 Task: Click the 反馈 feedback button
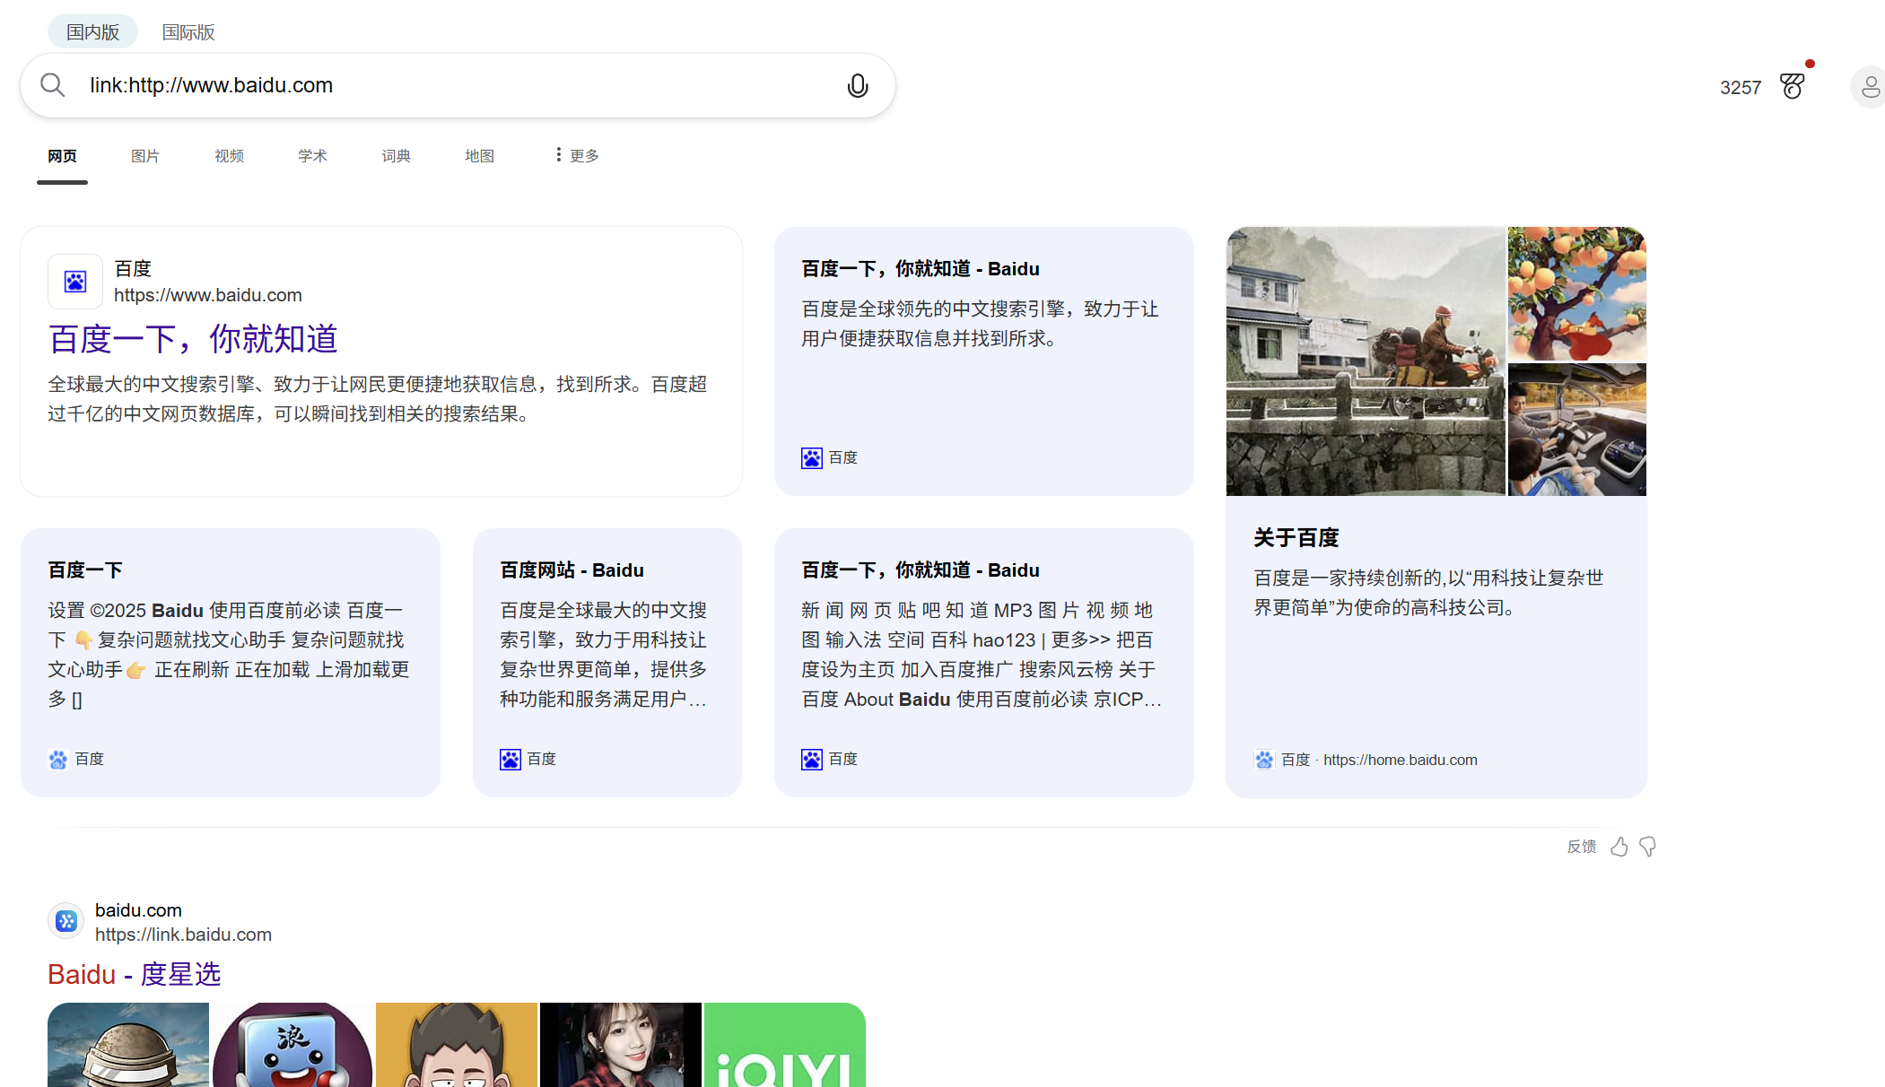tap(1581, 847)
